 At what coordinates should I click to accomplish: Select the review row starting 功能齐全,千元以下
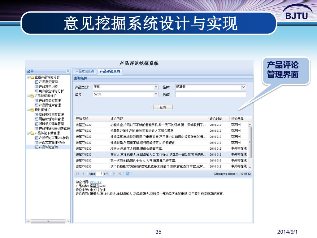(x=161, y=125)
